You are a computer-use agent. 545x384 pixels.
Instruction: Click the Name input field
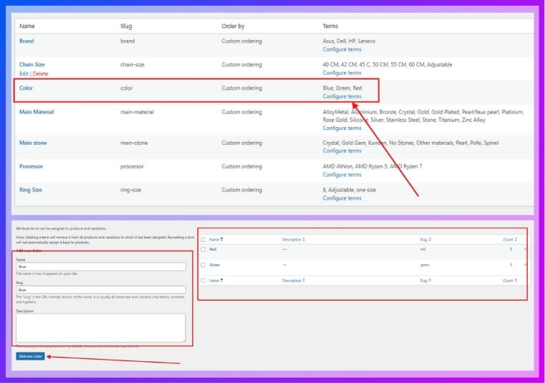pyautogui.click(x=100, y=266)
